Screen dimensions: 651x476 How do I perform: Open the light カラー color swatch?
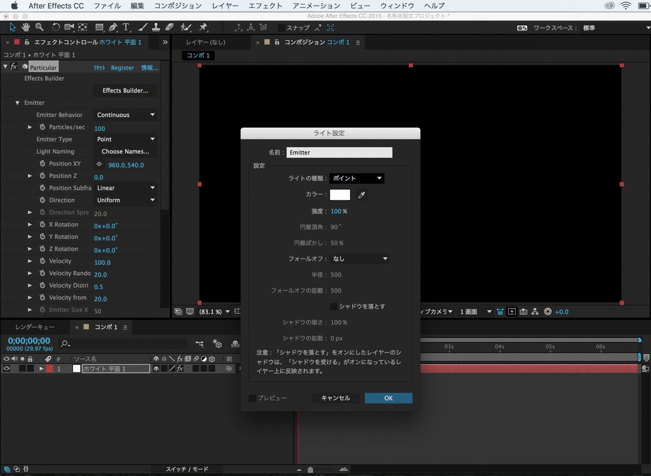tap(340, 194)
